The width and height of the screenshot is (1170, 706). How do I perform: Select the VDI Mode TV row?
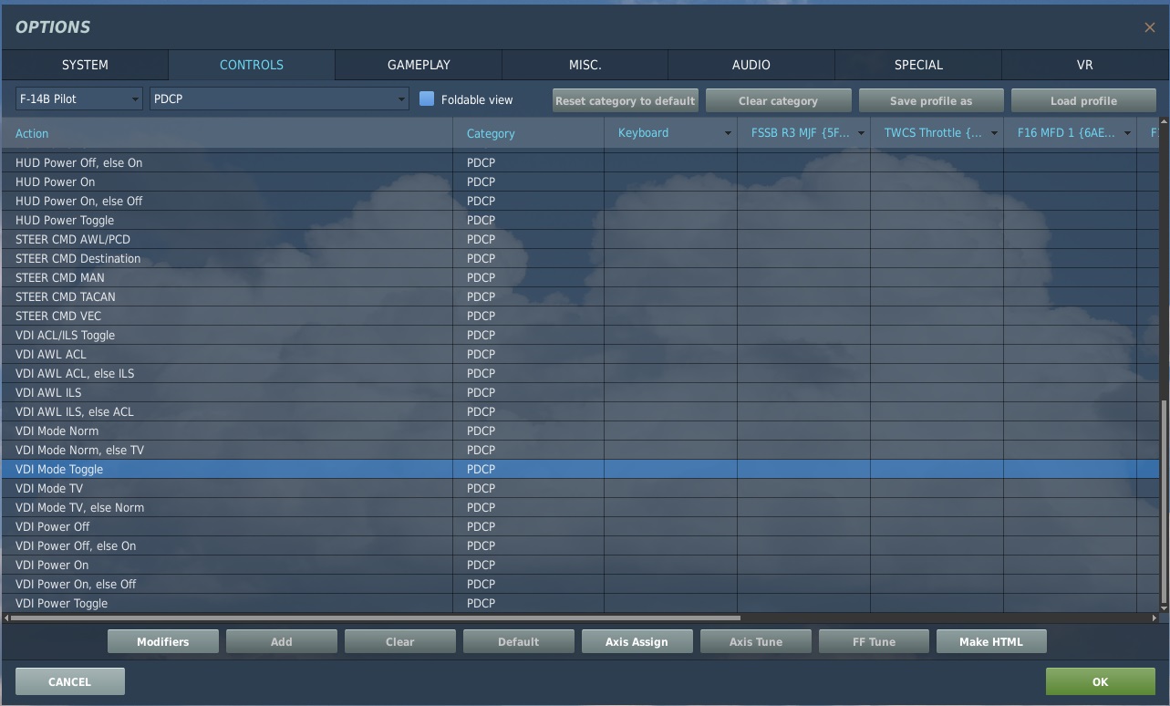(x=580, y=488)
